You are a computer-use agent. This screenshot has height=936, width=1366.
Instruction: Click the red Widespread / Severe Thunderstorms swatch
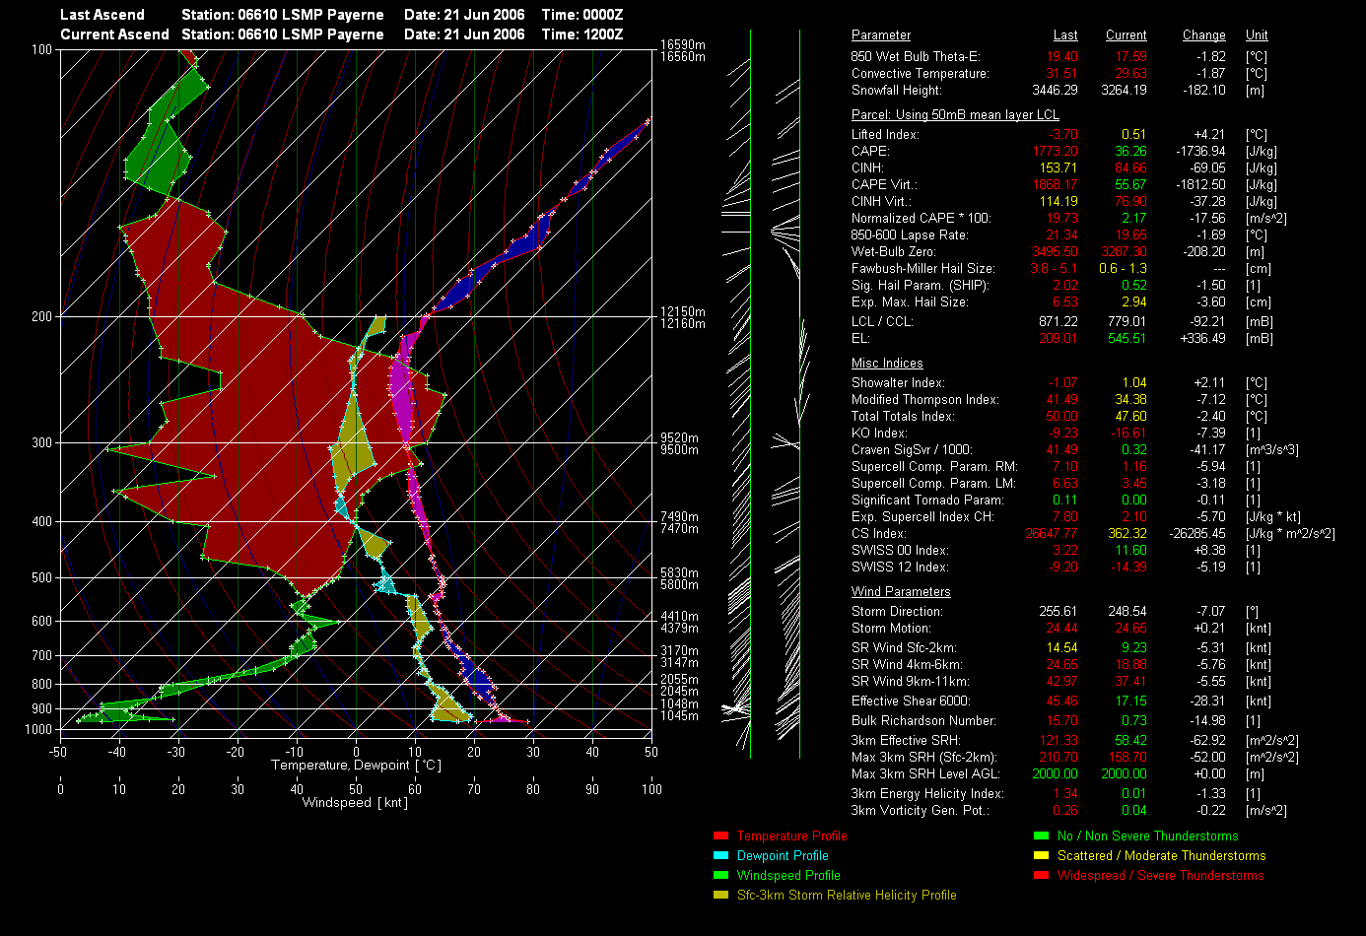(x=1040, y=876)
